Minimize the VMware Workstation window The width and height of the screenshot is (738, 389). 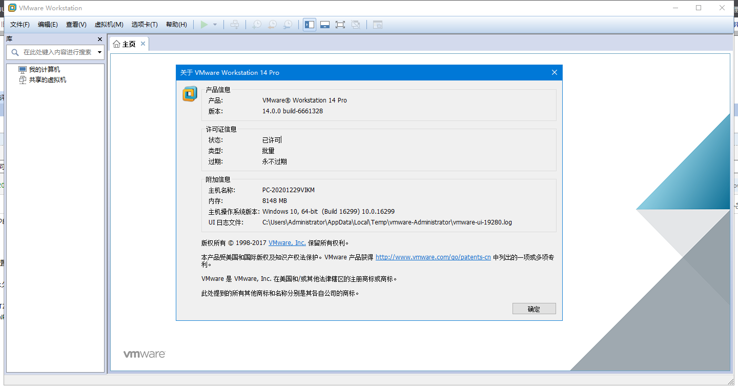[675, 8]
